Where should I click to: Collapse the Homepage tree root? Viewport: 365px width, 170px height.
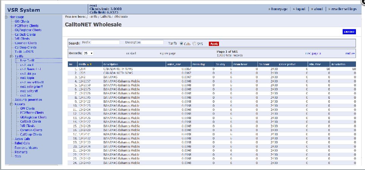tap(6, 17)
